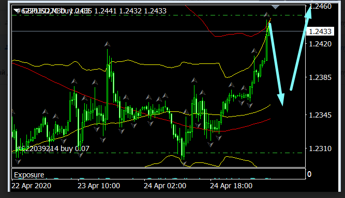Click the 1.2385 price scale value

(x=320, y=77)
